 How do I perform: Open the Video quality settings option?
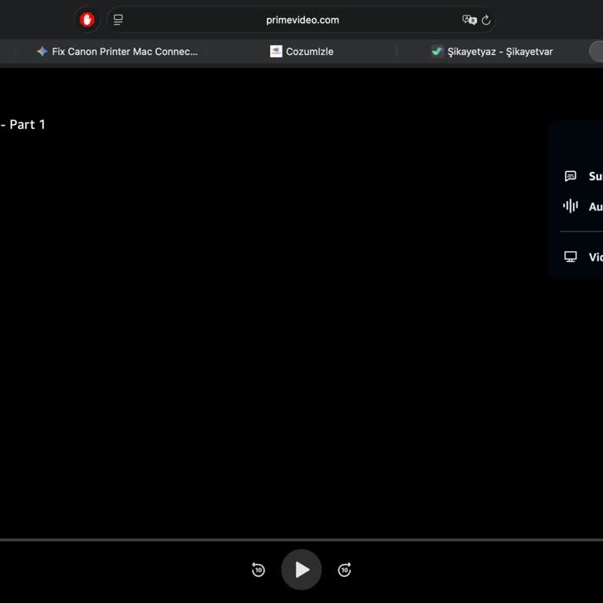(x=583, y=257)
